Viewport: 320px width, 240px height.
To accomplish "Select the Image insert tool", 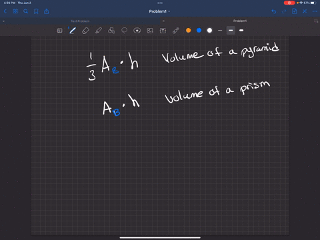I will pyautogui.click(x=150, y=31).
